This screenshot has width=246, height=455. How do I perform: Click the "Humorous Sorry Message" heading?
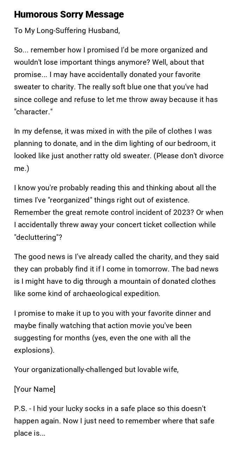(x=69, y=14)
